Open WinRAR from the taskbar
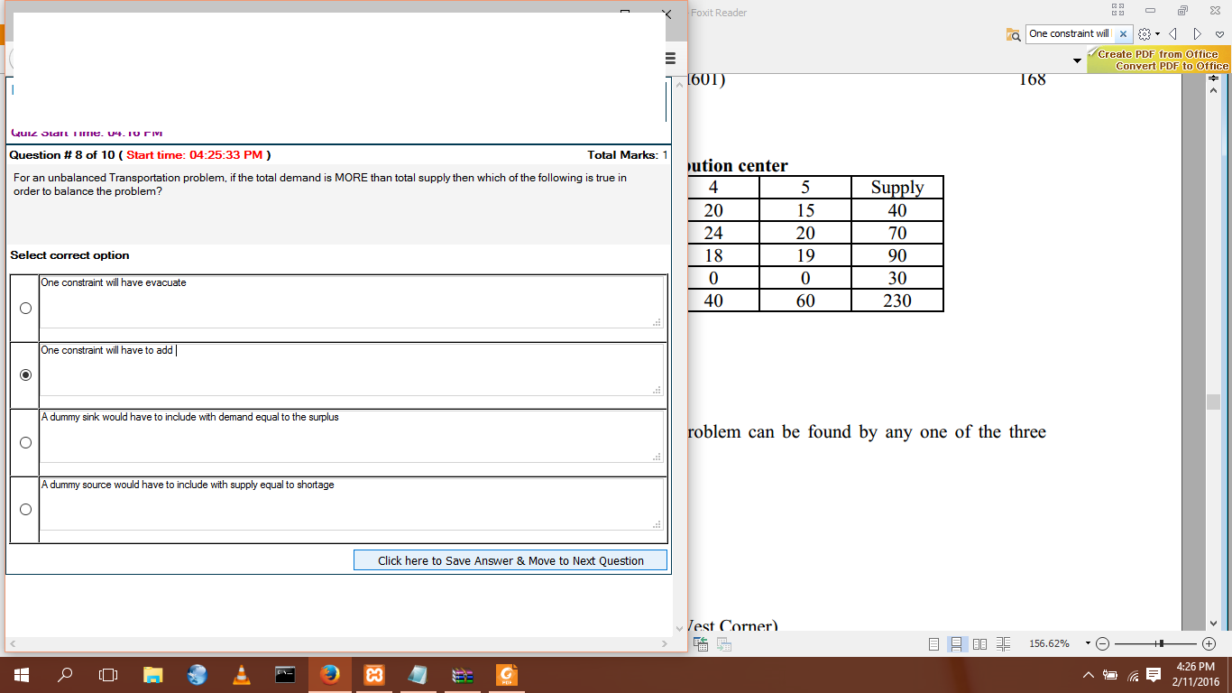This screenshot has width=1232, height=693. [x=463, y=675]
